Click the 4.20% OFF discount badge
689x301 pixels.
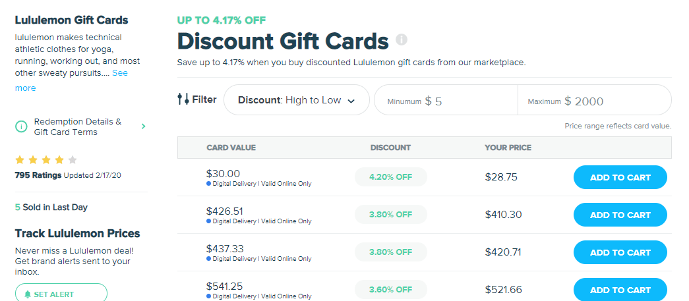(390, 177)
